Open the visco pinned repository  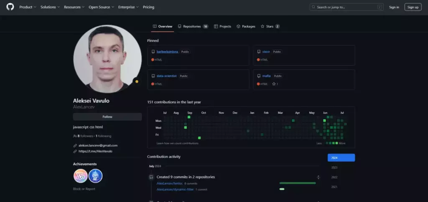click(266, 52)
